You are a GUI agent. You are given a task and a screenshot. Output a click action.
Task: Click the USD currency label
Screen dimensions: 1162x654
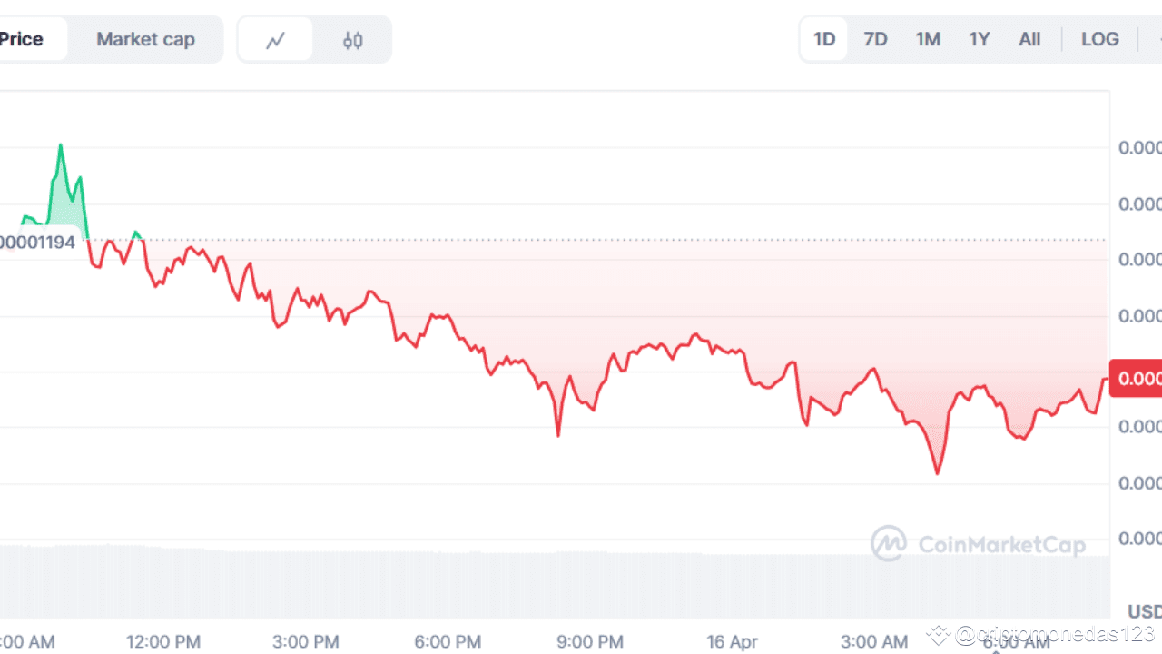coord(1144,610)
